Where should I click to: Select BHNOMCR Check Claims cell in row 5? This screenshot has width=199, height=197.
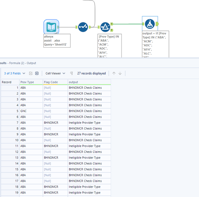[89, 111]
